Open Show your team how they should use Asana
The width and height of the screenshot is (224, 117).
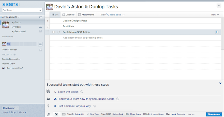[86, 99]
